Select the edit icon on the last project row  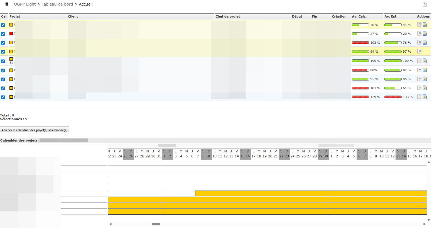(424, 97)
